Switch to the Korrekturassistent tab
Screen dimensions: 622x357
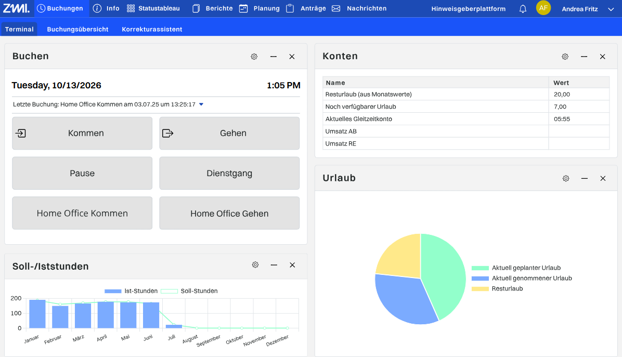coord(152,29)
